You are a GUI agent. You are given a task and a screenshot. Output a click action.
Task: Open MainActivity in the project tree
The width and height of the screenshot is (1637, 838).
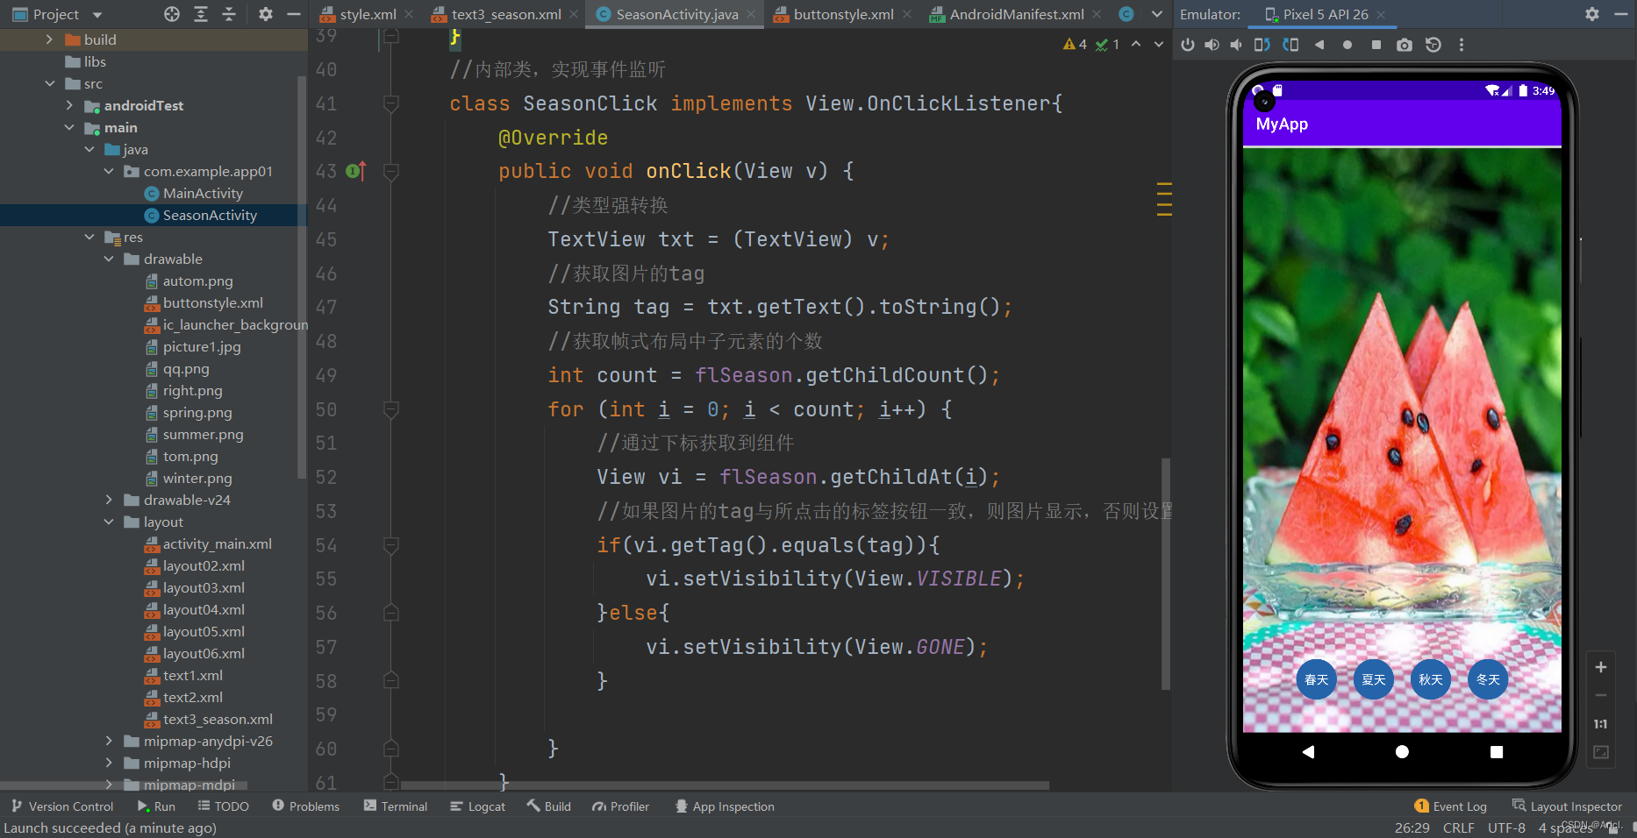[x=203, y=193]
